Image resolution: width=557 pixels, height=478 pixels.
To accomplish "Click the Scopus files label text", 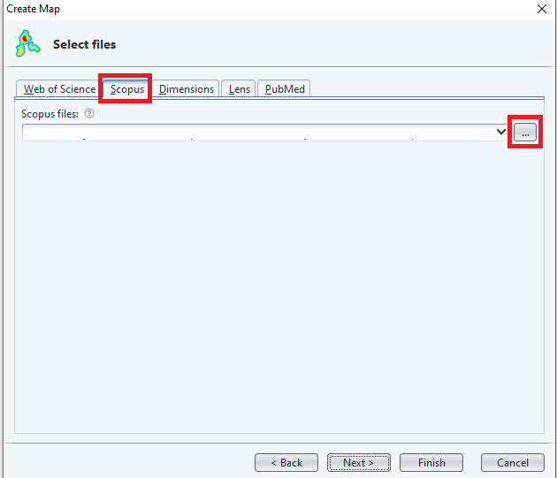I will [50, 114].
